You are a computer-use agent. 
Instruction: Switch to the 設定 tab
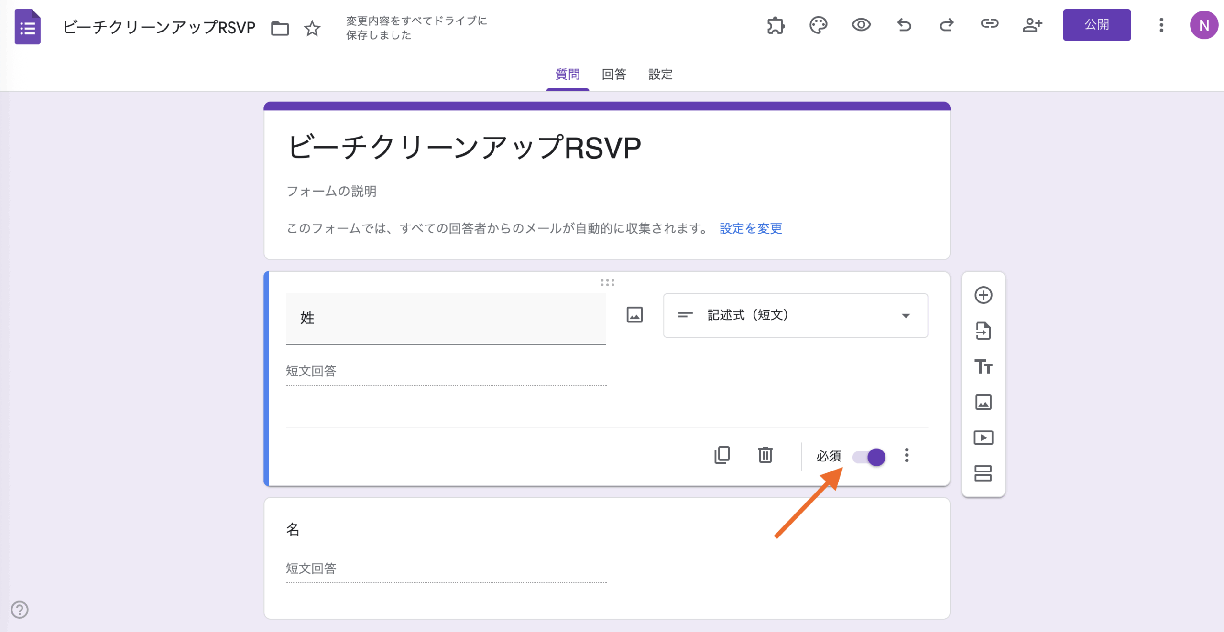point(660,75)
